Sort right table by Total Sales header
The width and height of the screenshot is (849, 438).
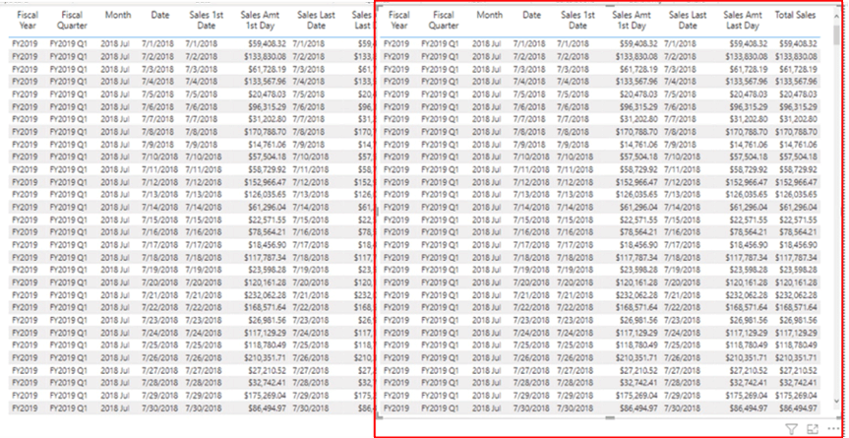click(x=796, y=15)
